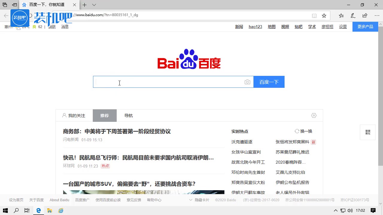Enter reading view using the book icon
Screen dimensions: 383x215
click(x=314, y=15)
